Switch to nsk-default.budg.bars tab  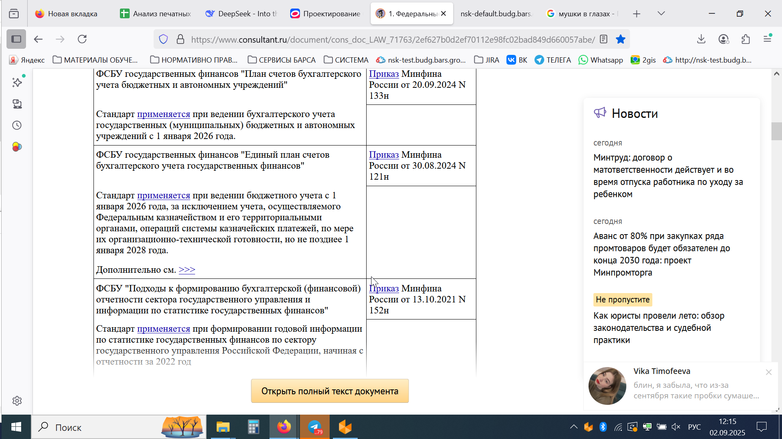pos(496,13)
